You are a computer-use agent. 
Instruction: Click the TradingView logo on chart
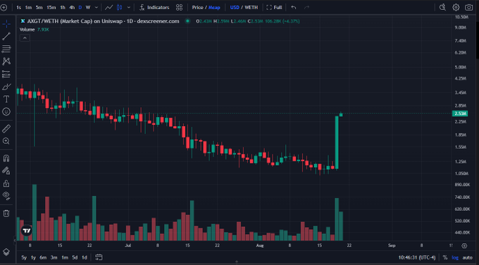coord(27,230)
